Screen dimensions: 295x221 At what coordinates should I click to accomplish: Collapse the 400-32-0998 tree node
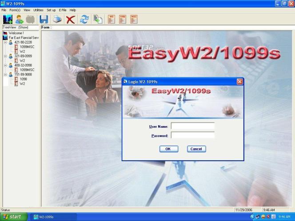[5, 65]
